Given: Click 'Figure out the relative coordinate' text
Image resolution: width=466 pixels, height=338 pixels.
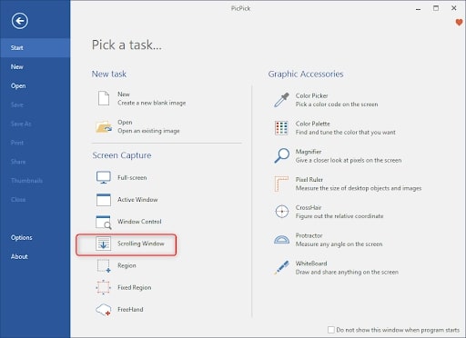Looking at the screenshot, I should [339, 216].
